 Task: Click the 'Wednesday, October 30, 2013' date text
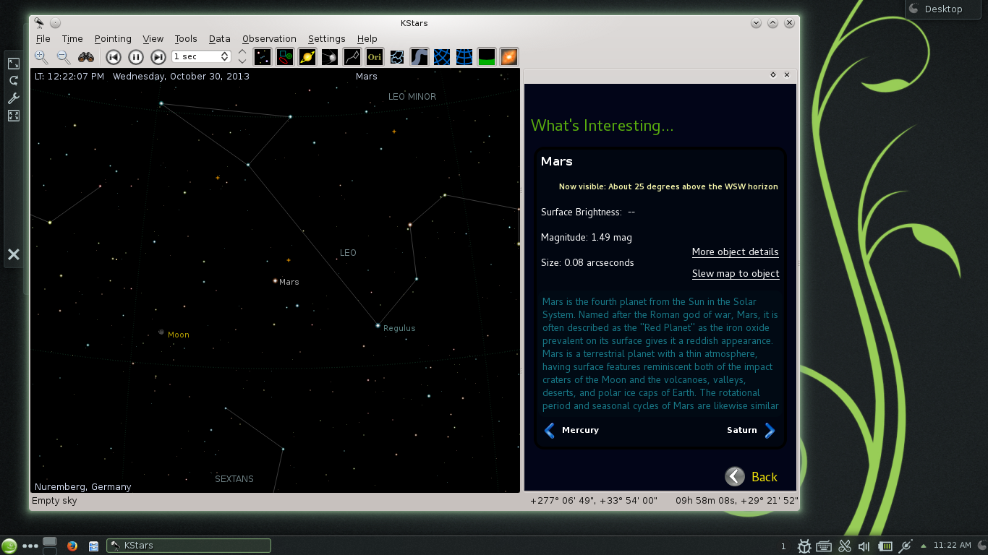181,77
